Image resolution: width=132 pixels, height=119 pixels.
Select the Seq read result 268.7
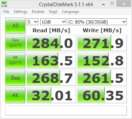point(51,78)
